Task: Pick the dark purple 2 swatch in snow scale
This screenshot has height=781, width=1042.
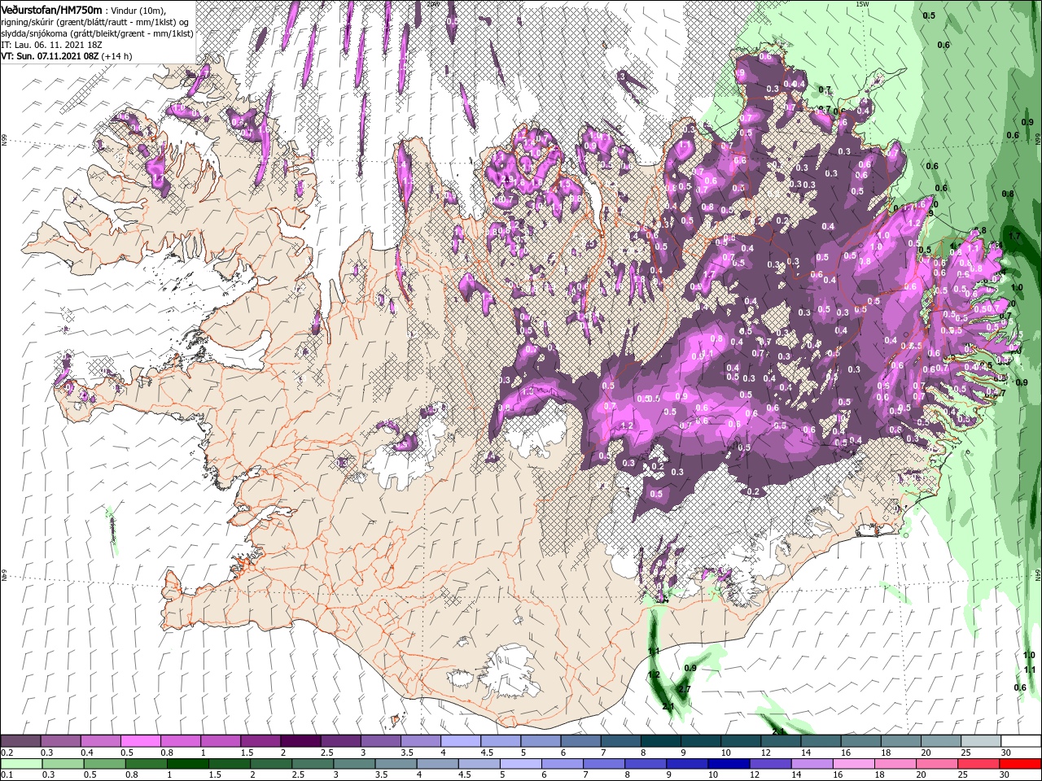Action: pos(300,741)
